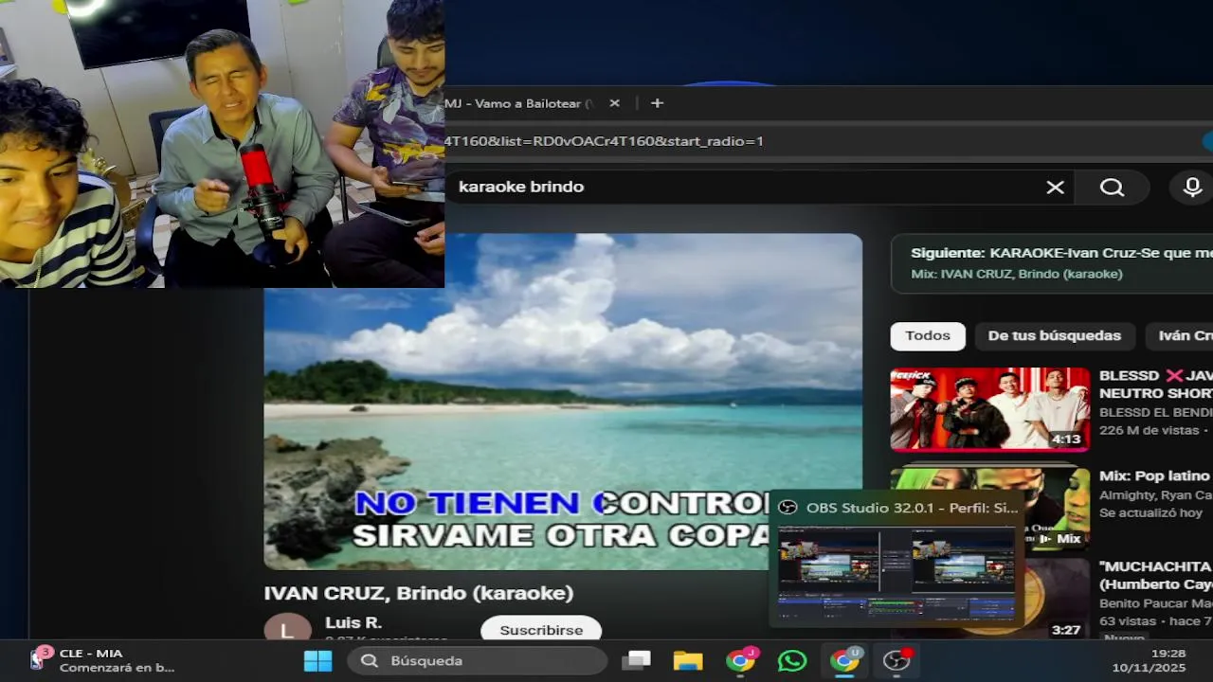Clear the YouTube search box with the X
Screen dimensions: 1213x682
1055,188
